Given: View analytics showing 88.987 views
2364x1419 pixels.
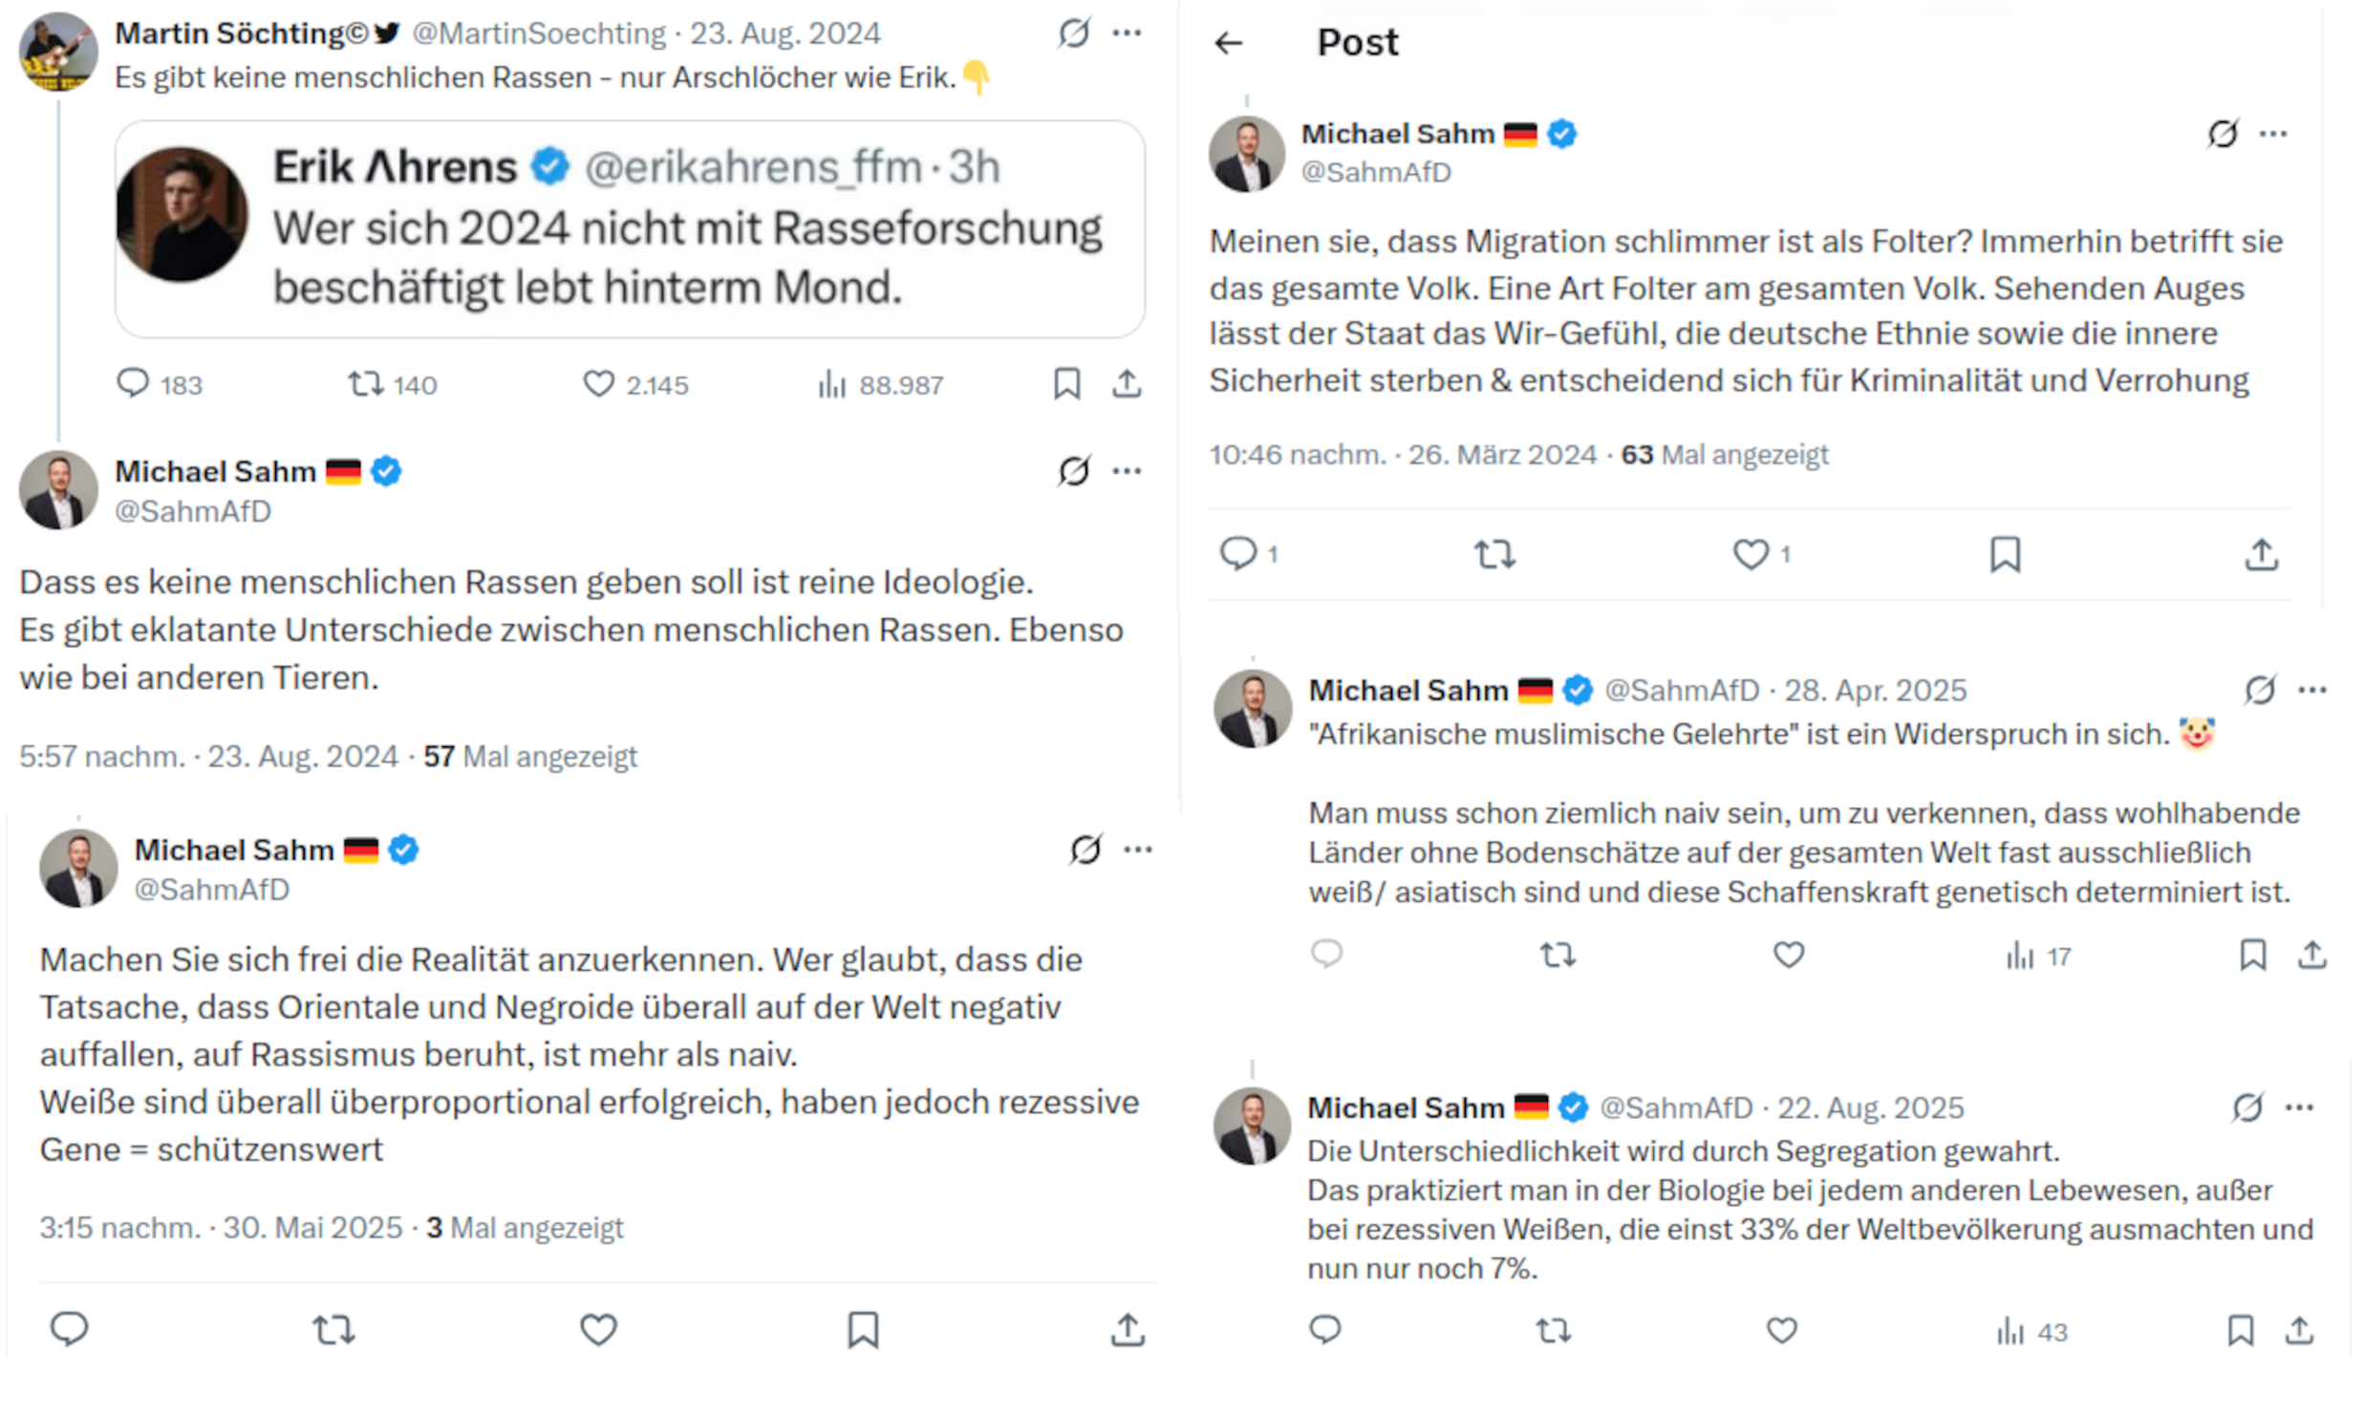Looking at the screenshot, I should (832, 384).
